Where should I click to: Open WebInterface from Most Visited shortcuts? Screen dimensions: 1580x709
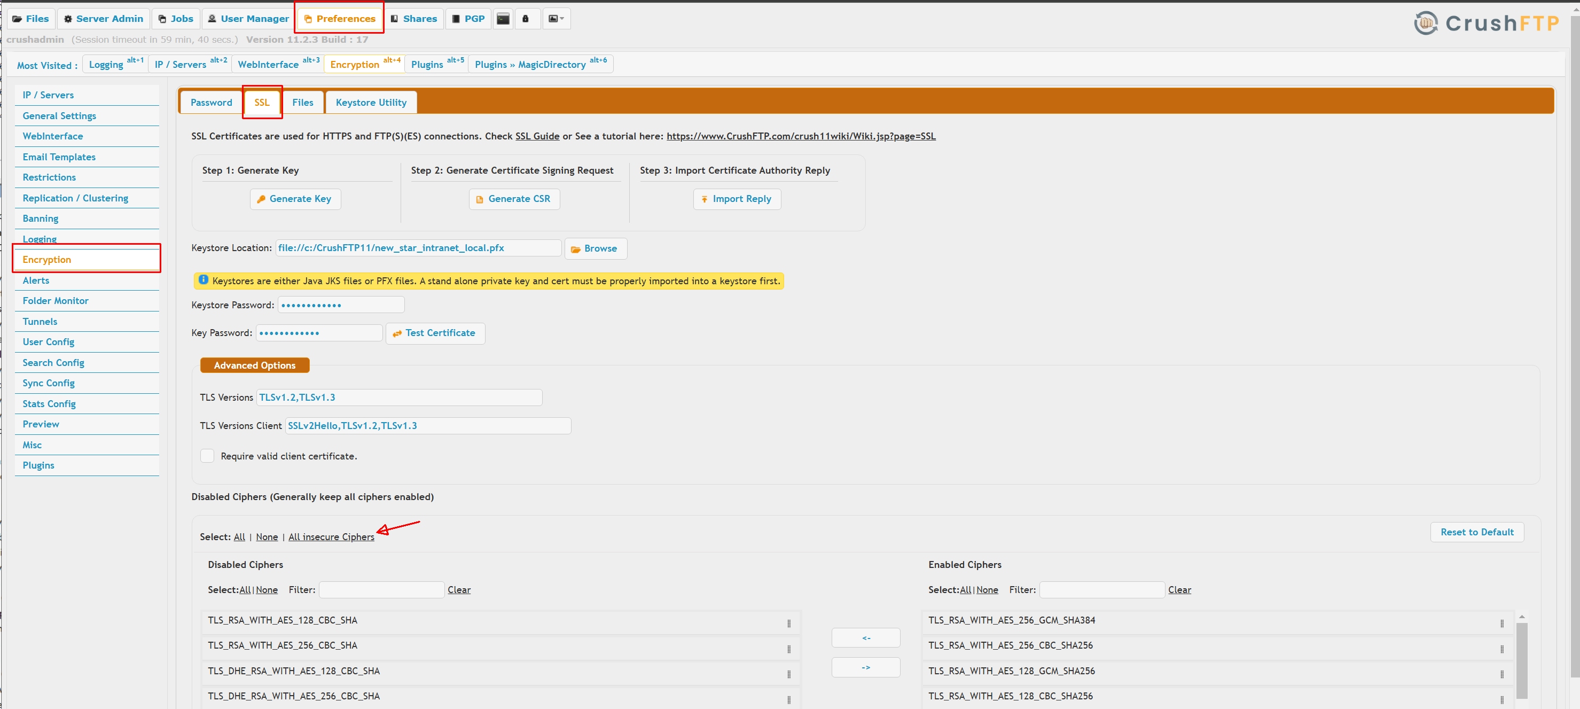coord(278,64)
